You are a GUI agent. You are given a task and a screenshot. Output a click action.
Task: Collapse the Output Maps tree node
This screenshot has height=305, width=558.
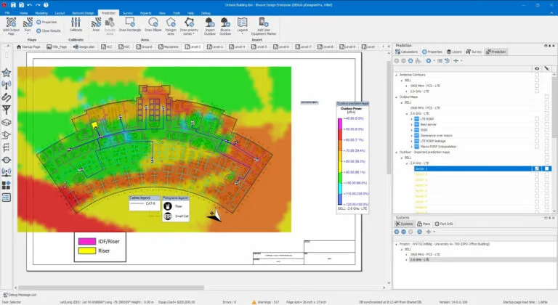click(x=397, y=96)
